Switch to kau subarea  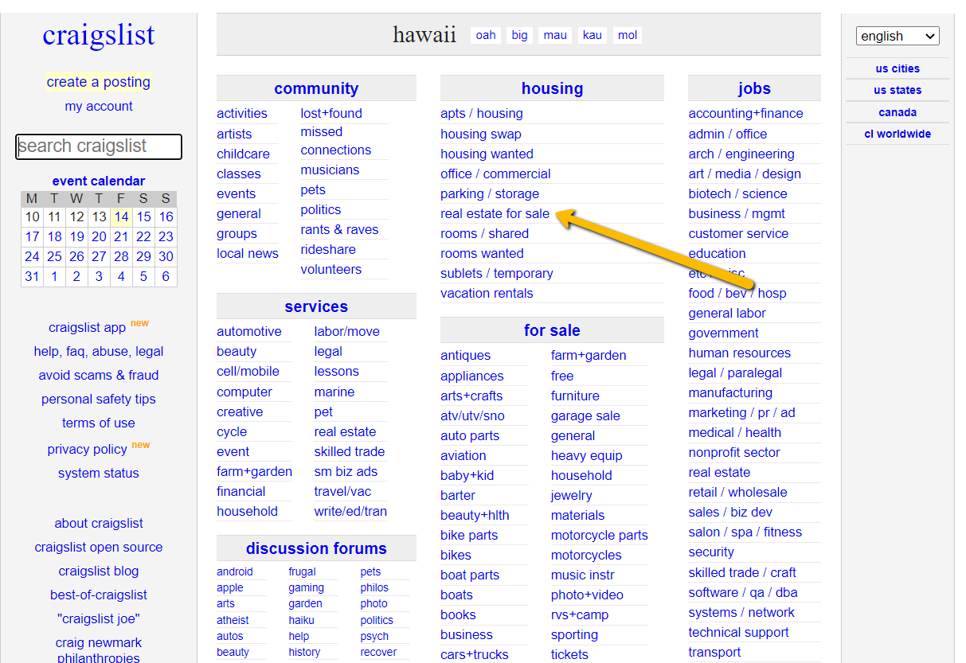point(593,35)
